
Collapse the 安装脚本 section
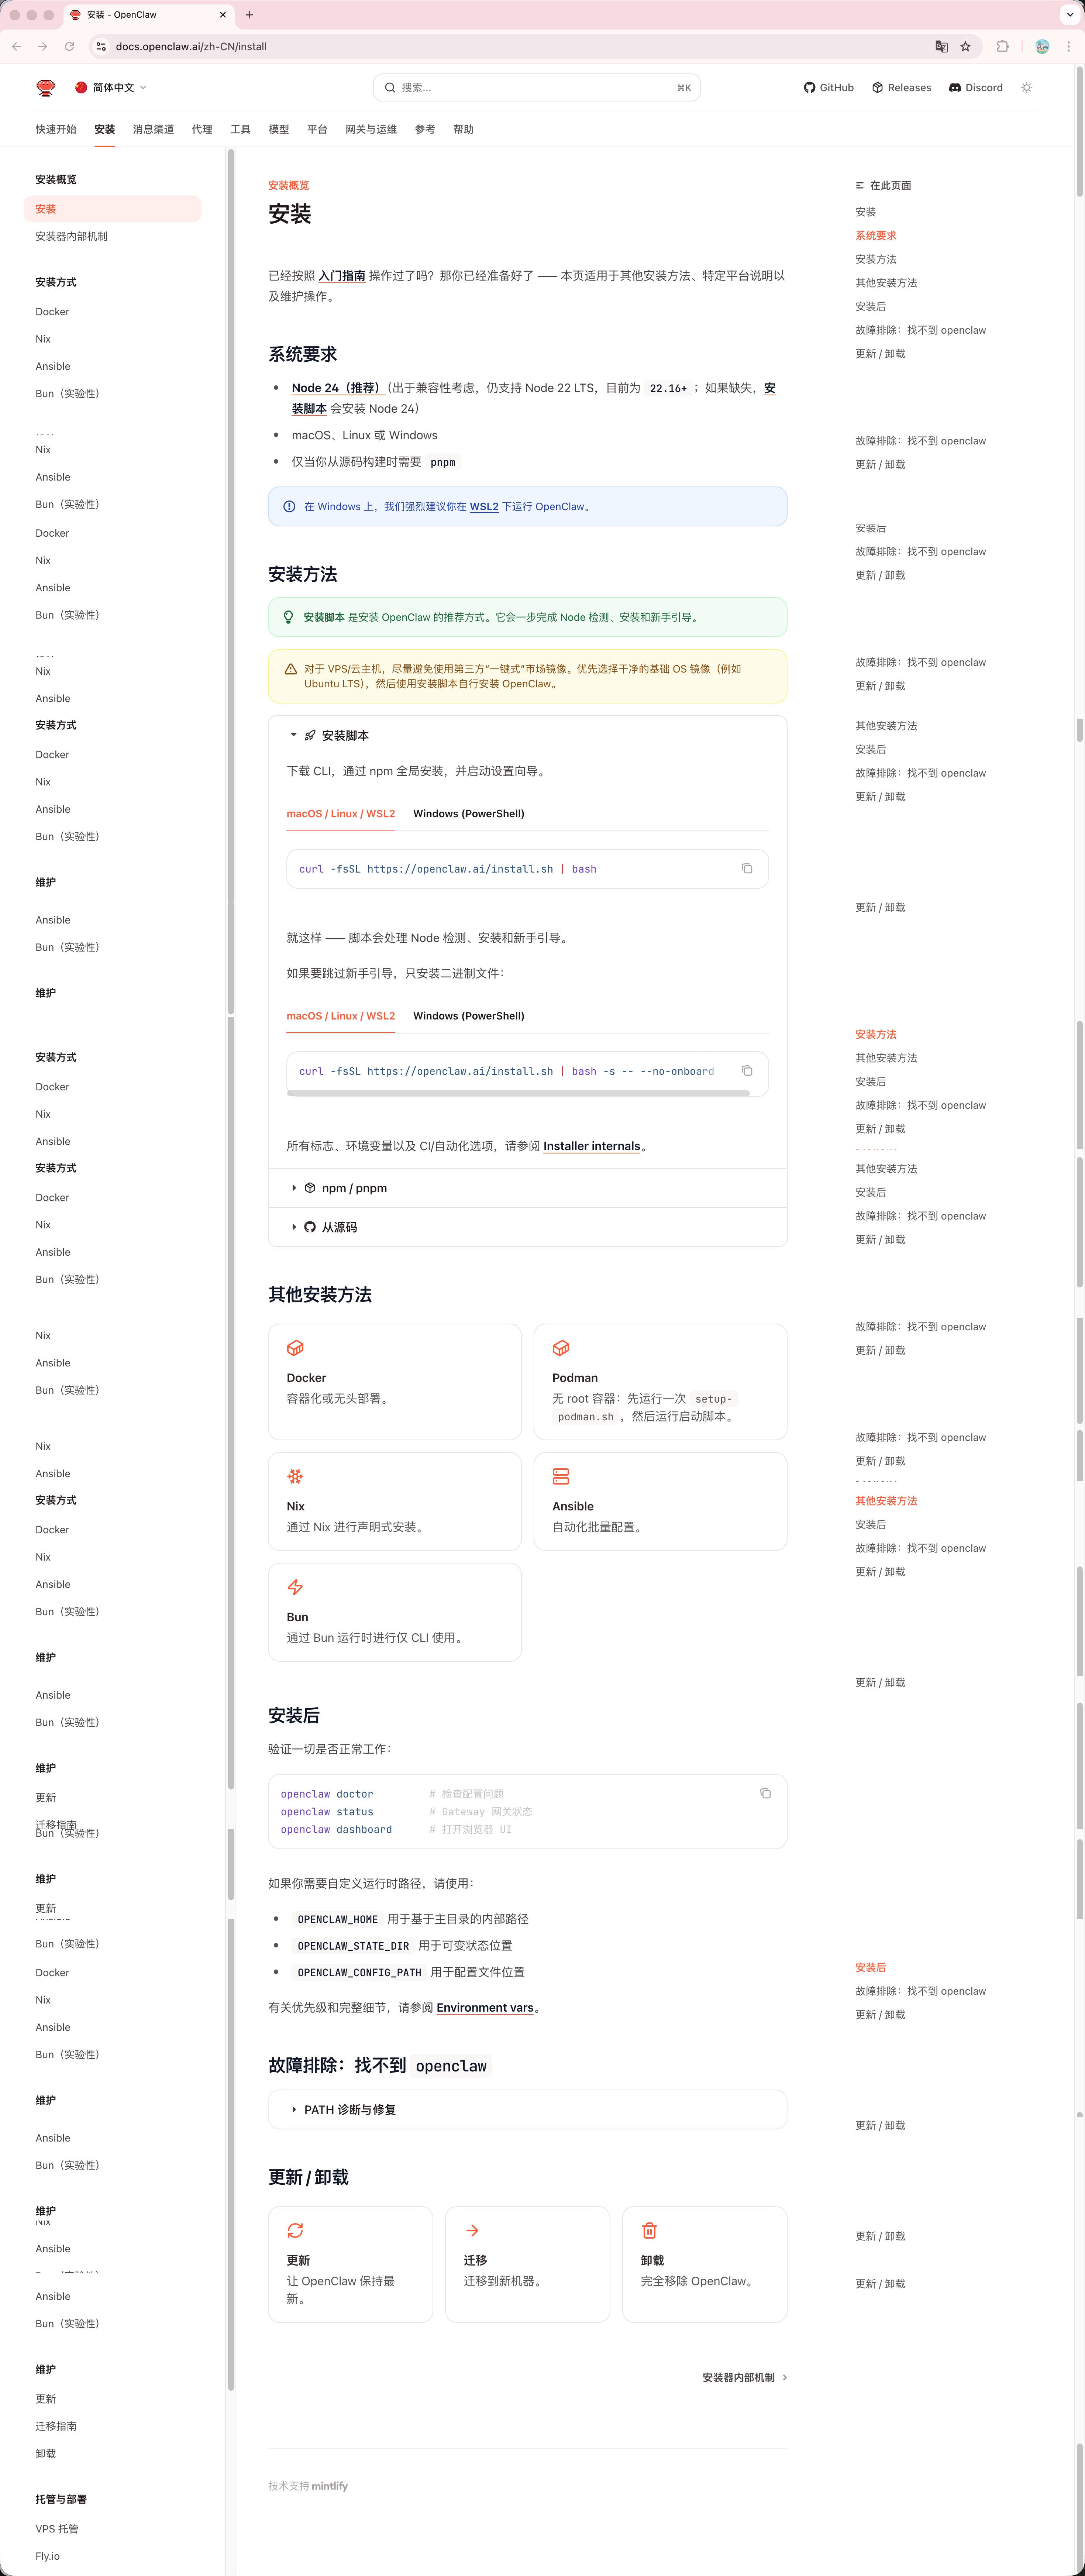click(344, 735)
